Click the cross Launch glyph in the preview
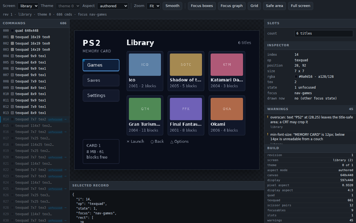 coord(128,142)
